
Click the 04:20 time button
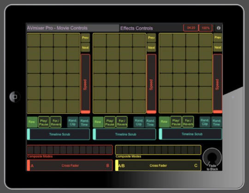[191, 28]
